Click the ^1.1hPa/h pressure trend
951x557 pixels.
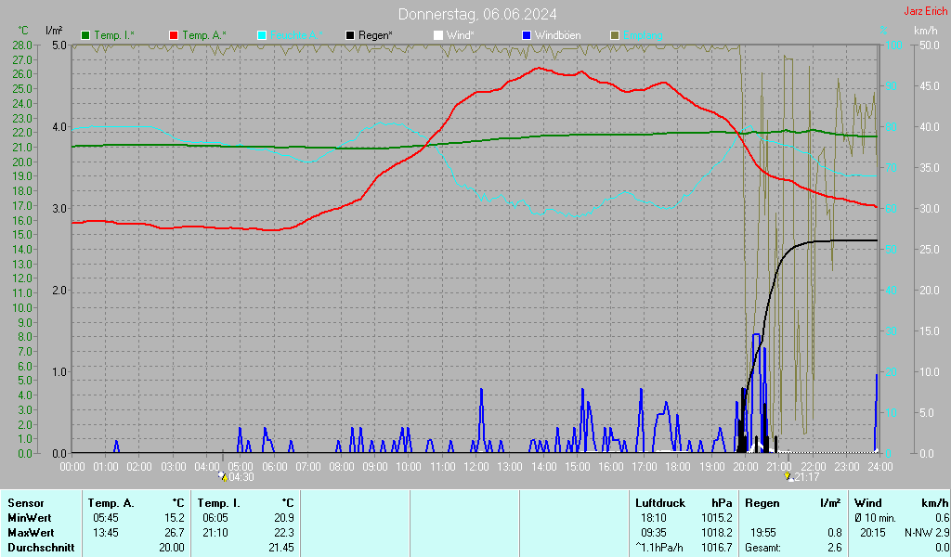tap(659, 548)
